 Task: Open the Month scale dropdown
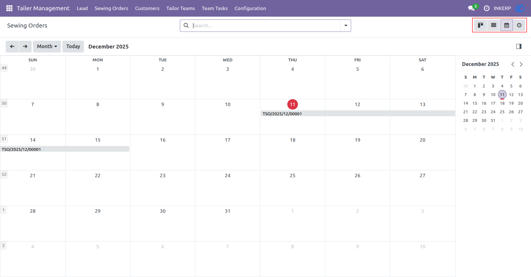(x=47, y=46)
